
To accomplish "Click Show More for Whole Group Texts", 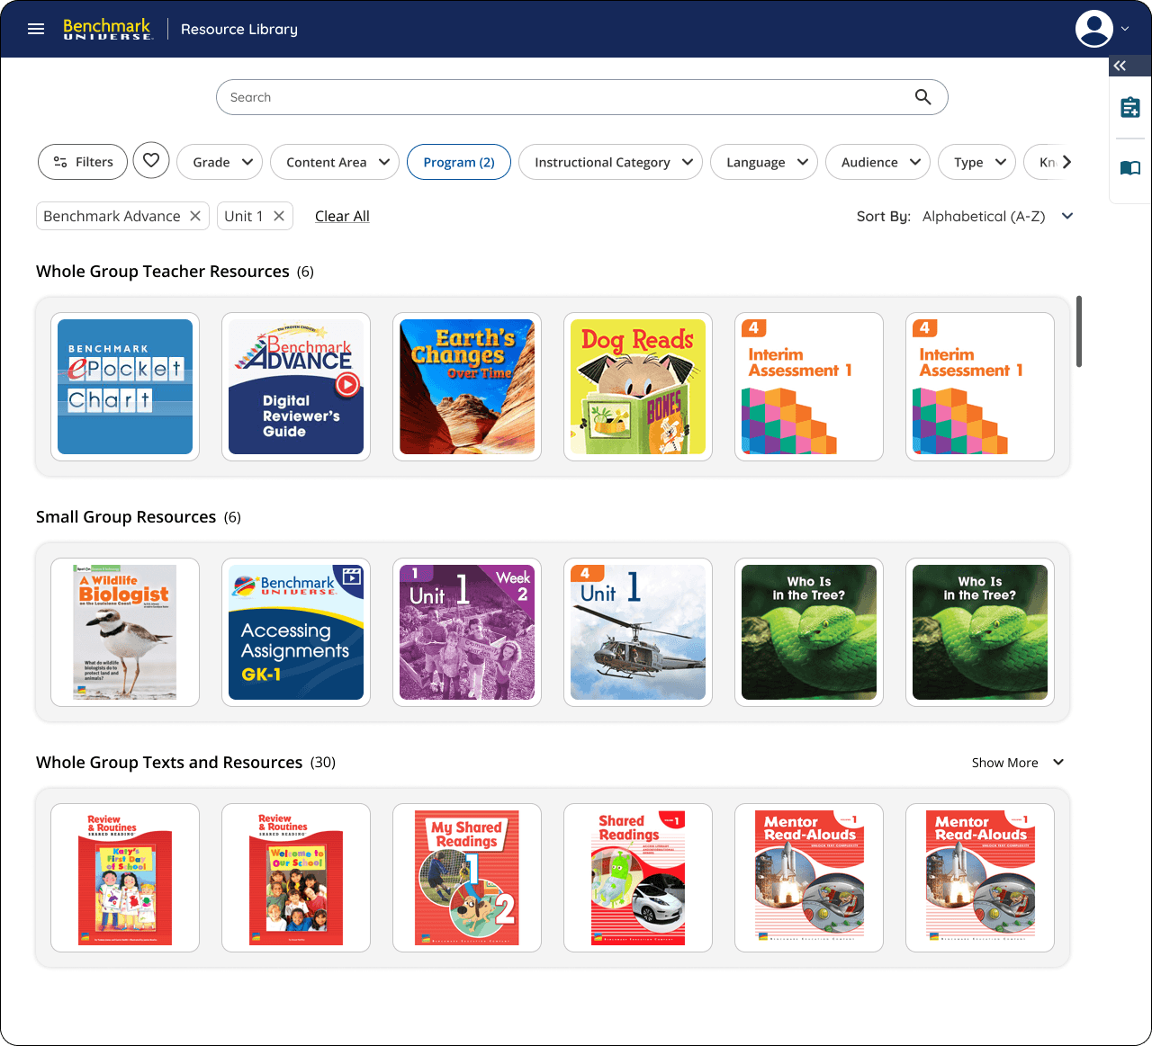I will pos(1018,763).
